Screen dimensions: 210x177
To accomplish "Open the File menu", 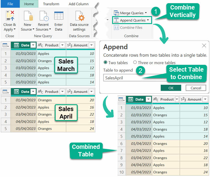I will pyautogui.click(x=10, y=4).
